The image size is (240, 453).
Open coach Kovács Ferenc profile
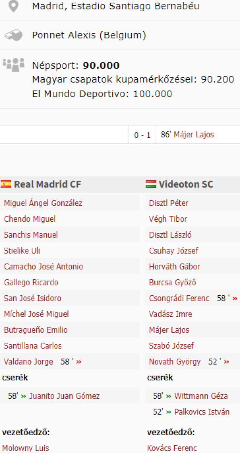click(172, 448)
